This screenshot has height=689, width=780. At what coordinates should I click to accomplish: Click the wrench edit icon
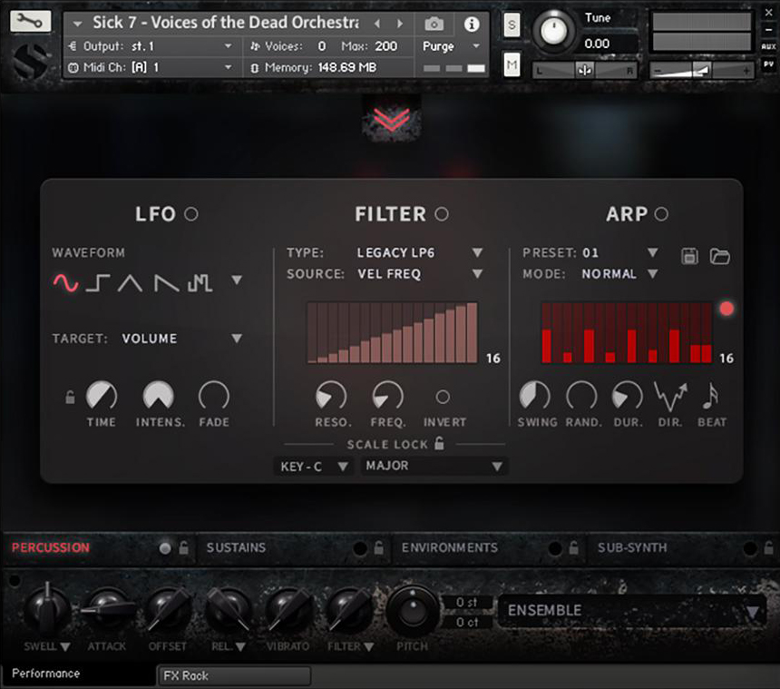pyautogui.click(x=29, y=19)
